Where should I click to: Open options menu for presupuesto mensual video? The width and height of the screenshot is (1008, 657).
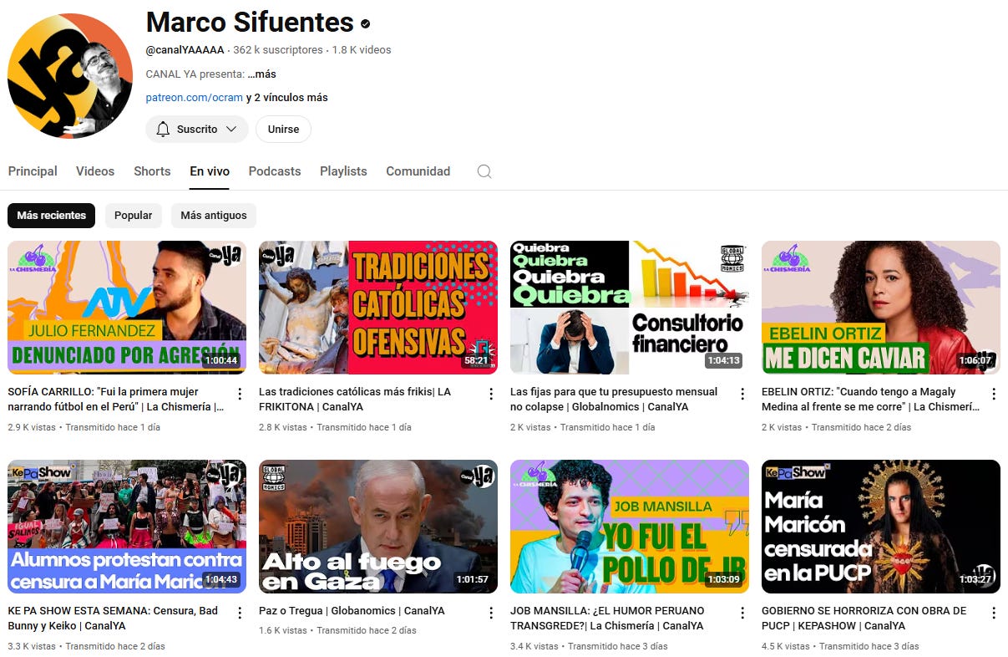point(742,394)
